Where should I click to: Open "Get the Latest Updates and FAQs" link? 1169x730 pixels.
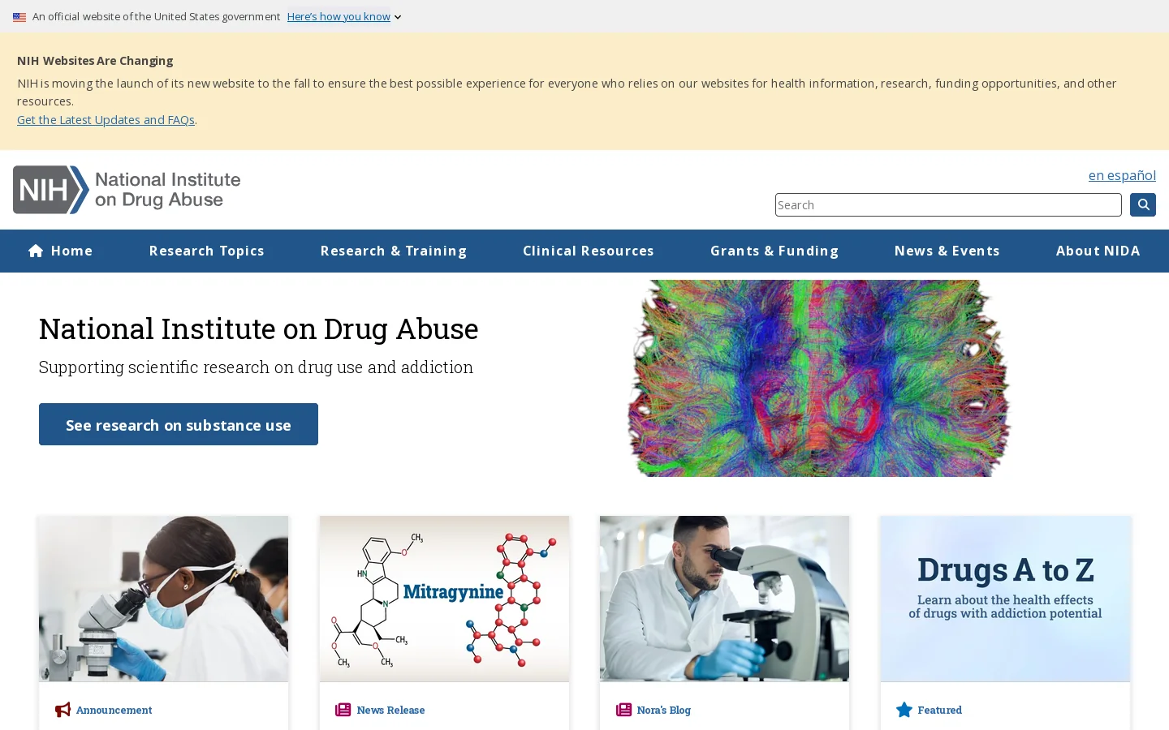(106, 120)
